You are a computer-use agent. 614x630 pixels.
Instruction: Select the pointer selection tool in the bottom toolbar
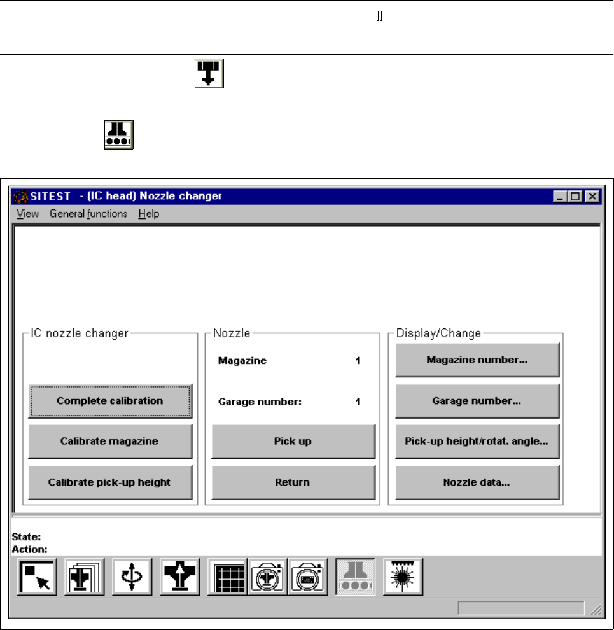[x=36, y=577]
